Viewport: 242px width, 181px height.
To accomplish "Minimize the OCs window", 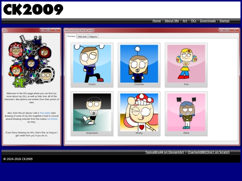I will pyautogui.click(x=43, y=29).
